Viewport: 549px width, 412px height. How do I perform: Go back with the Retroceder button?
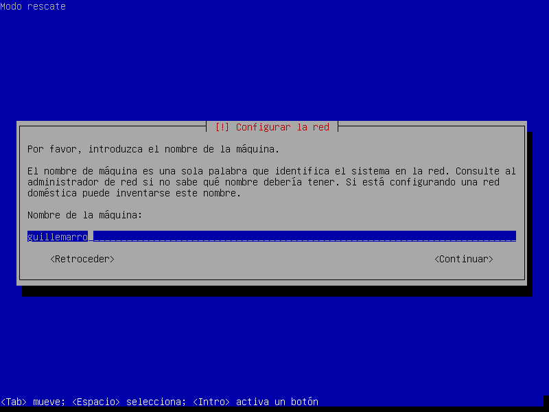[x=82, y=259]
